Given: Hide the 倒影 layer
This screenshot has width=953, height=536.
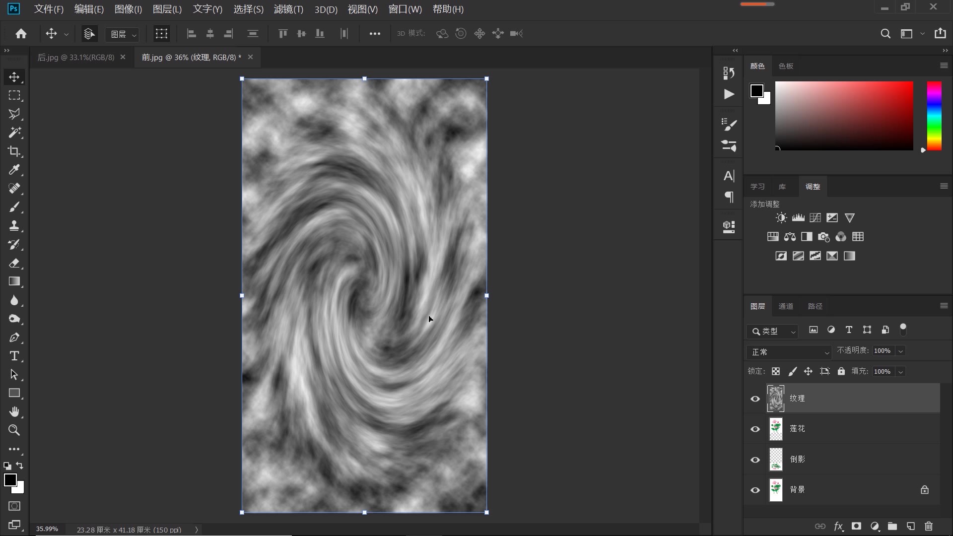Looking at the screenshot, I should pyautogui.click(x=755, y=460).
